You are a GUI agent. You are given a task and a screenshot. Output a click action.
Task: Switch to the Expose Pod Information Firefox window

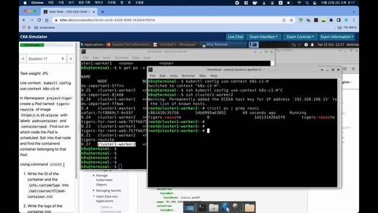pos(129,44)
